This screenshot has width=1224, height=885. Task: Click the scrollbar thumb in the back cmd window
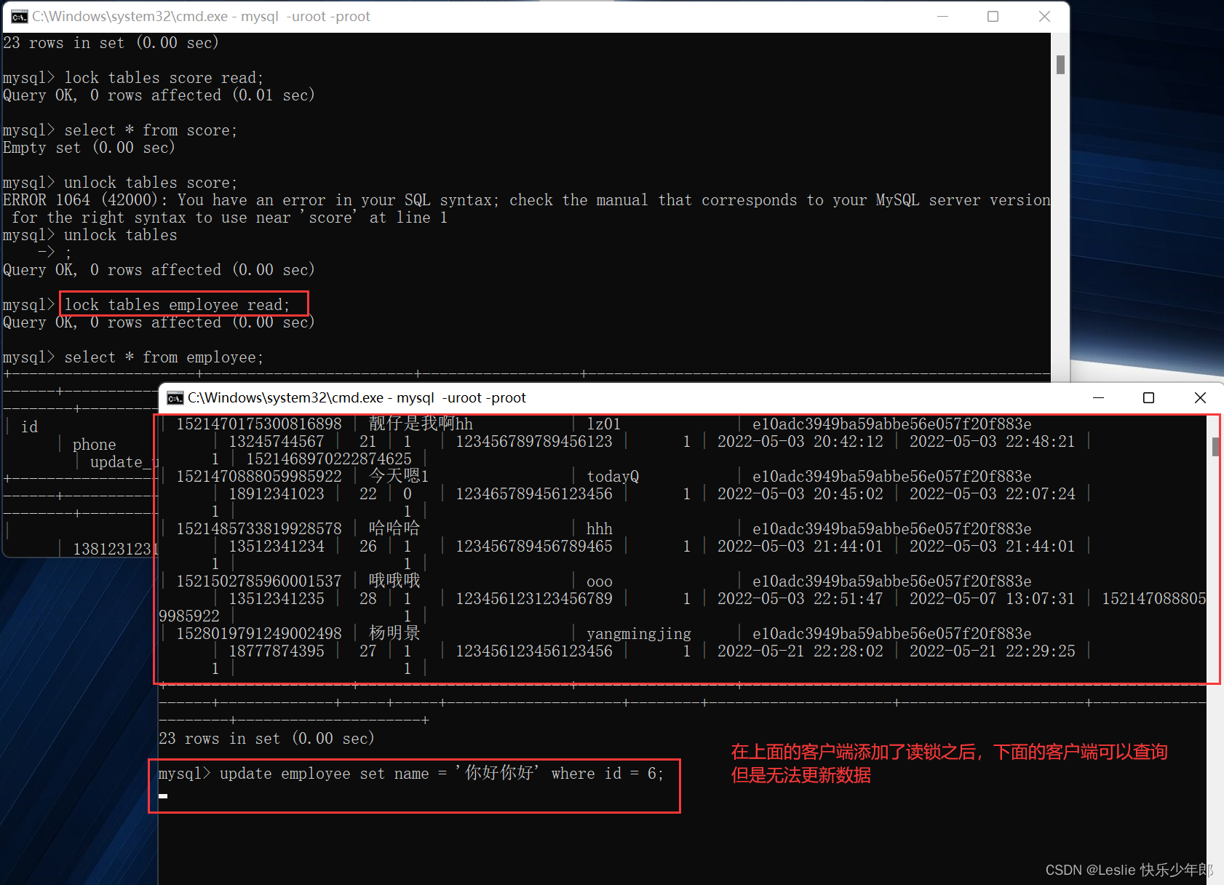pyautogui.click(x=1060, y=65)
